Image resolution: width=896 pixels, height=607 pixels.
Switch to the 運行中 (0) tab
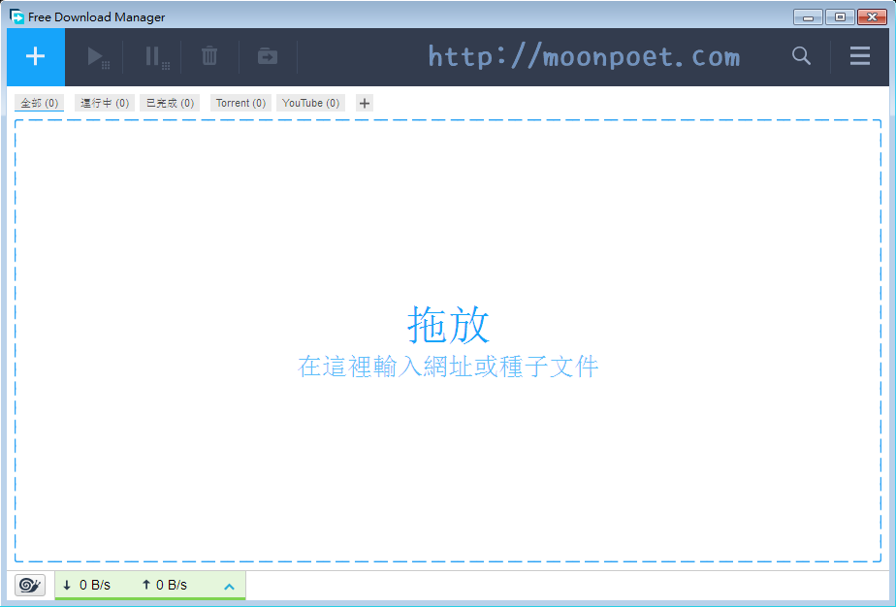[x=105, y=103]
